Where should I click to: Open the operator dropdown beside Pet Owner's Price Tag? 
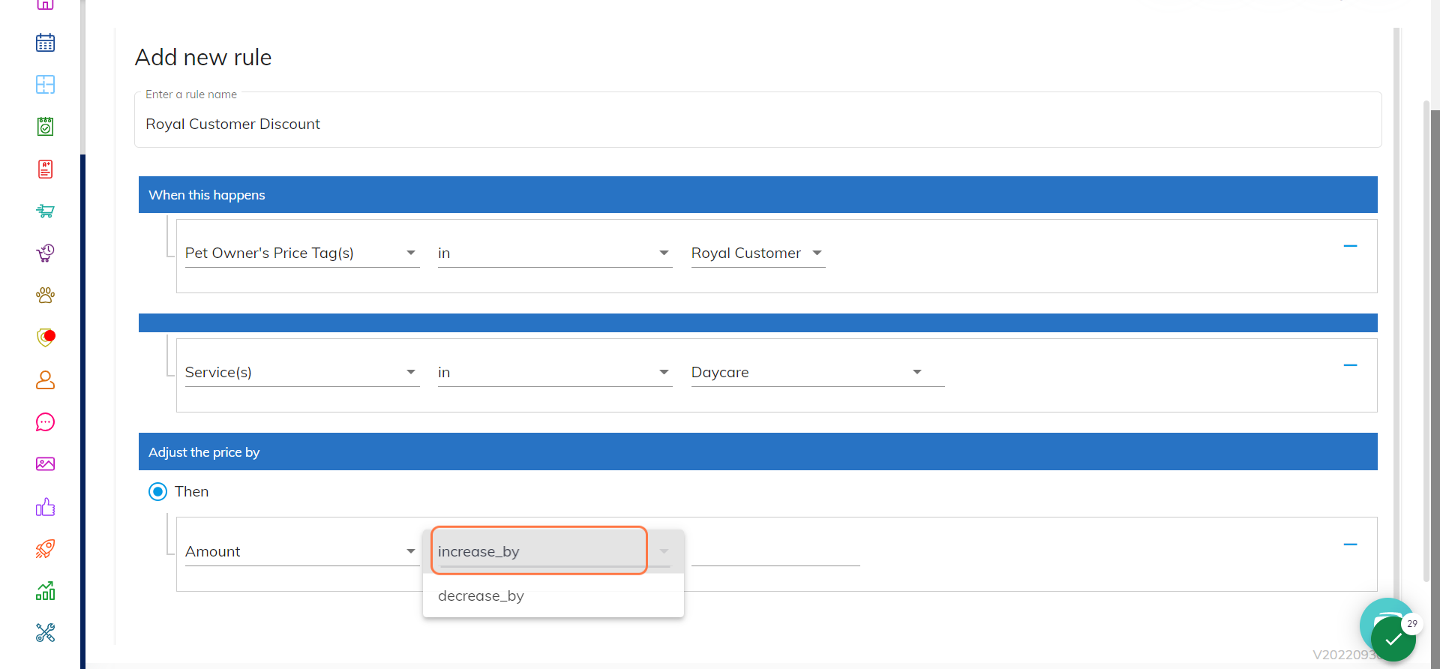click(x=555, y=253)
